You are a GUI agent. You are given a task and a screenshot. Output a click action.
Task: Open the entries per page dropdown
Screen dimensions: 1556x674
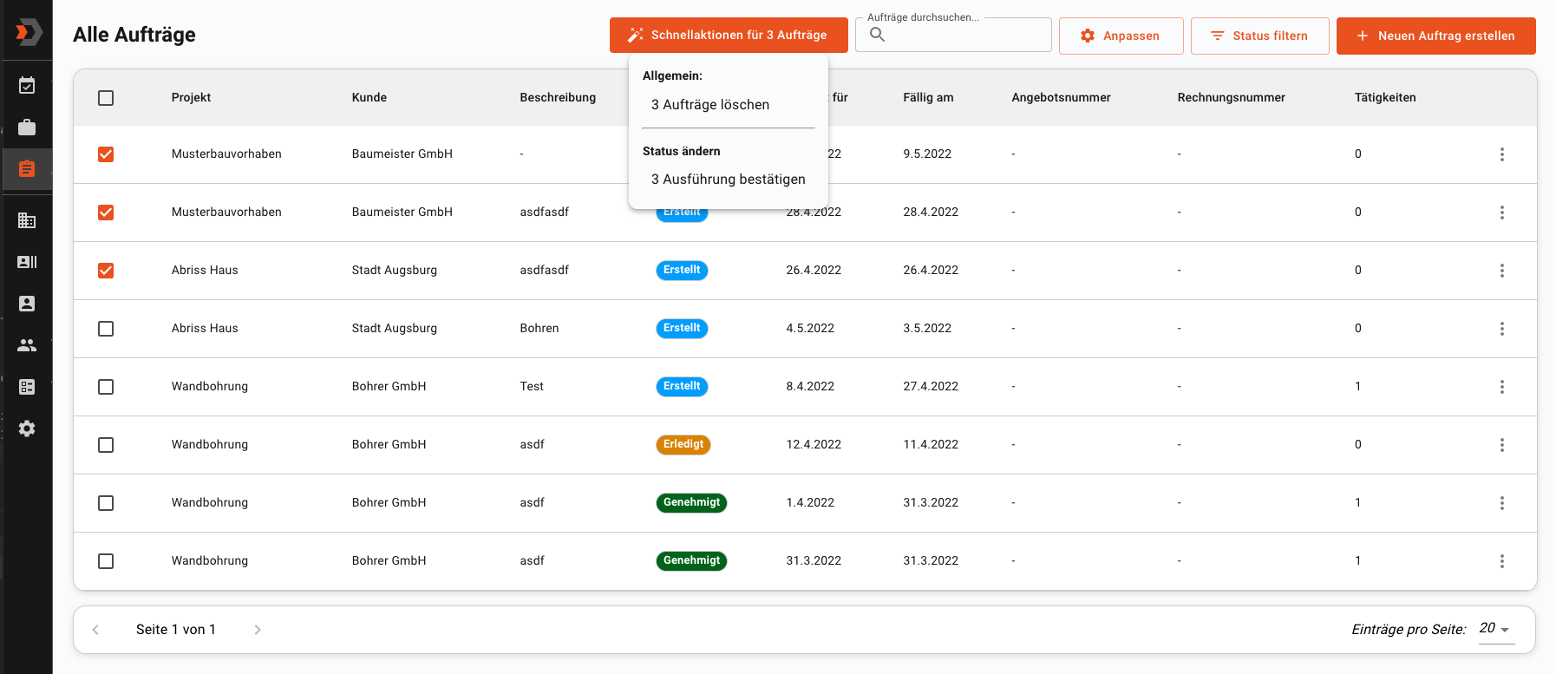pyautogui.click(x=1496, y=629)
